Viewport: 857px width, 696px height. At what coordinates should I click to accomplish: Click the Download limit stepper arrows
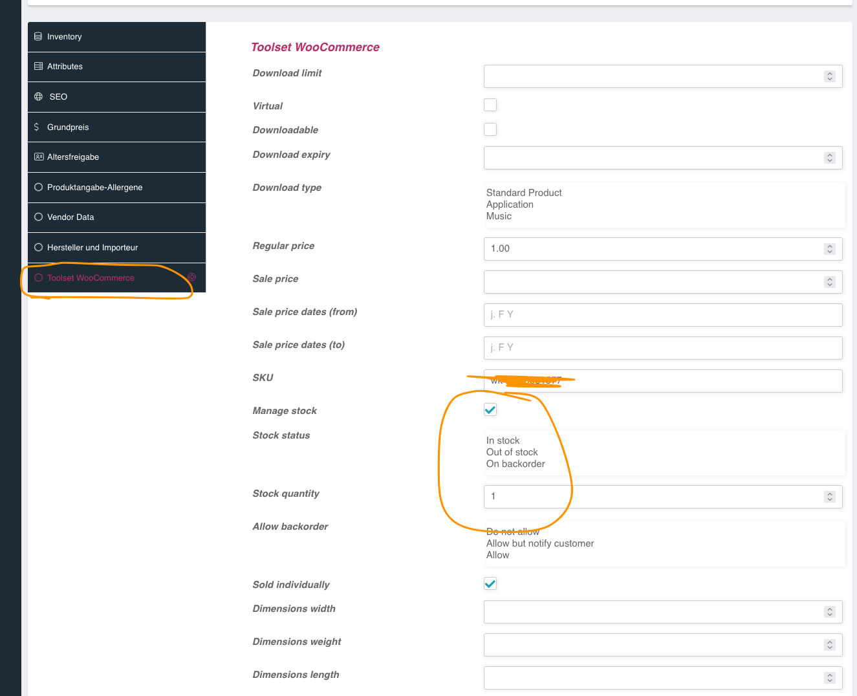click(830, 76)
